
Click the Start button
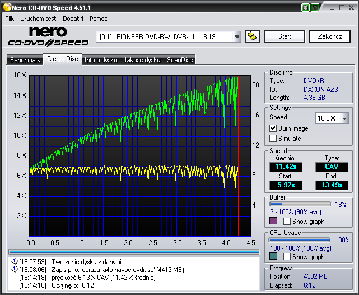(x=285, y=36)
